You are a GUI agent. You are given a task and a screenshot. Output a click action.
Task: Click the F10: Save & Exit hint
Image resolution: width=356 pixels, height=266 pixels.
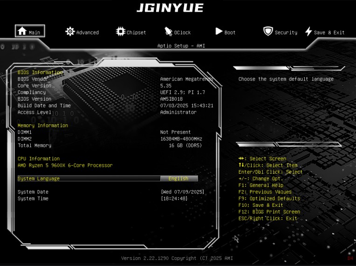coord(260,205)
